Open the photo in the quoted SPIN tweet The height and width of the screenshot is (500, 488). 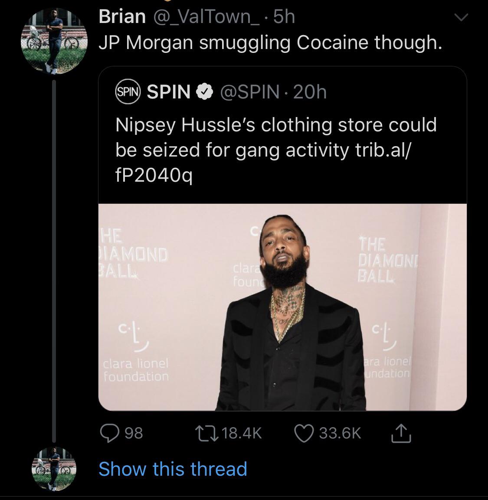click(x=282, y=307)
